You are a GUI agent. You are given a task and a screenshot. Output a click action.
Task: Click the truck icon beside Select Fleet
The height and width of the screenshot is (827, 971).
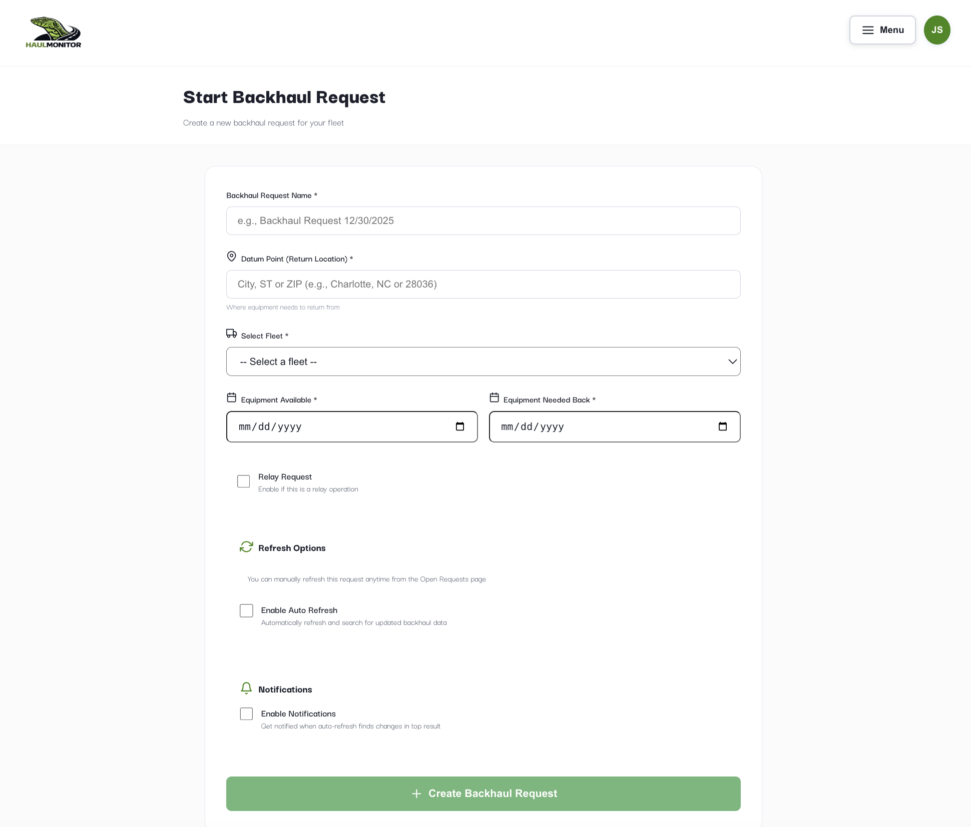(x=231, y=333)
